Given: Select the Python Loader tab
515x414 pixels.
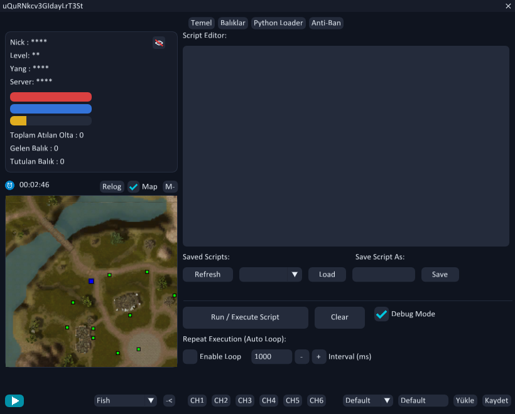Looking at the screenshot, I should 278,23.
